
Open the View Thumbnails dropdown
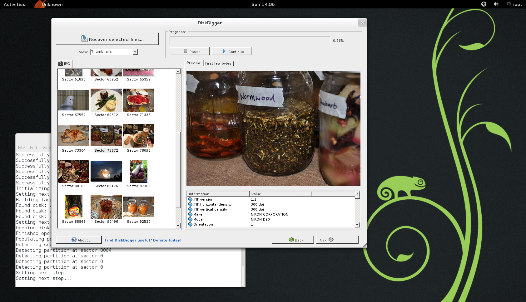pyautogui.click(x=114, y=52)
